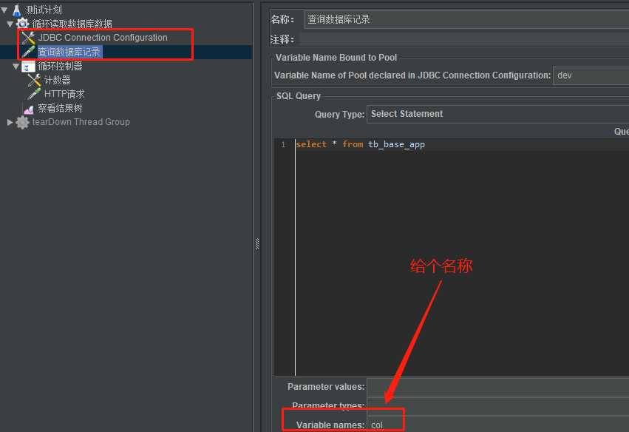This screenshot has width=629, height=432.
Task: Click the split pane divider handle
Action: (257, 244)
